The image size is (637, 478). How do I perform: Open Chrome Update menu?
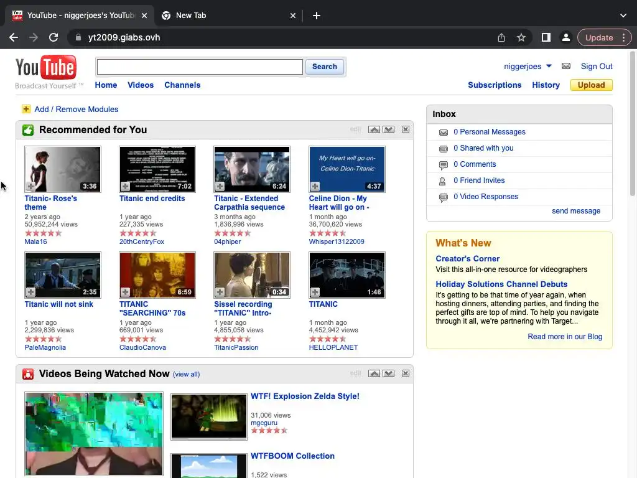(604, 37)
